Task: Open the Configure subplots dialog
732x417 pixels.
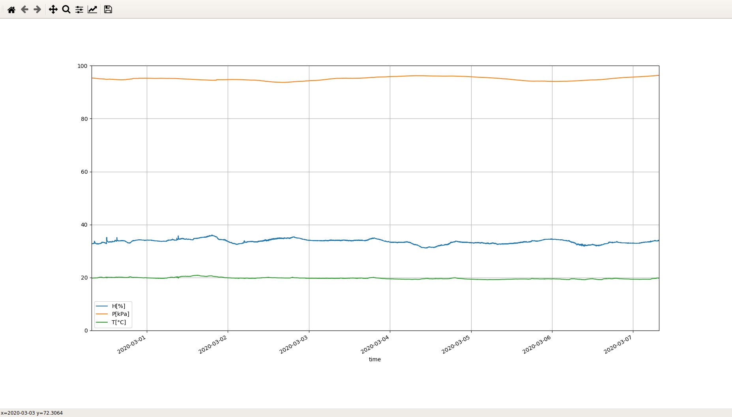Action: 79,9
